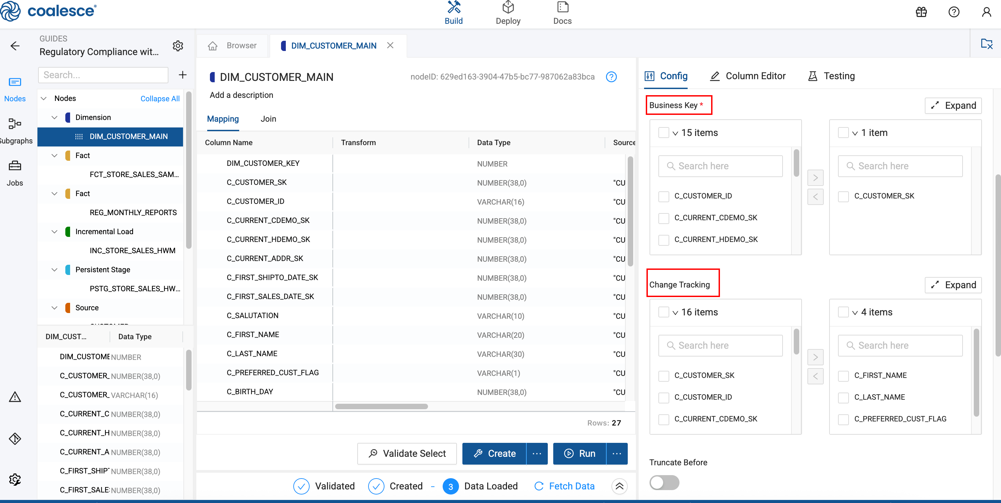Open the gift rewards icon
Viewport: 1001px width, 503px height.
tap(921, 12)
